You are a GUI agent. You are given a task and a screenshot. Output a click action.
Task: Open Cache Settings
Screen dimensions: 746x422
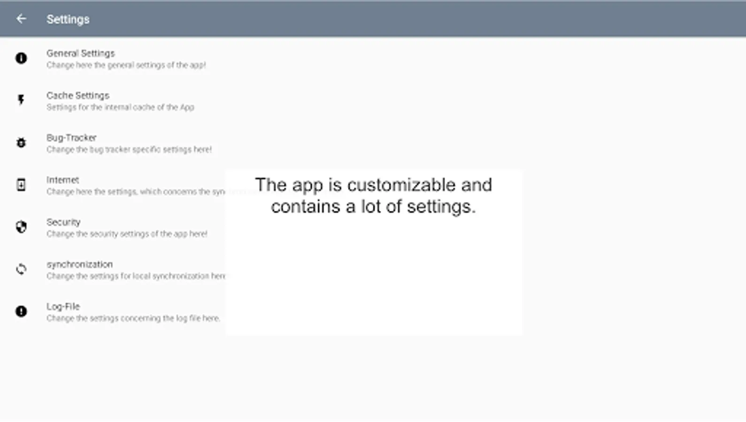[x=78, y=96]
